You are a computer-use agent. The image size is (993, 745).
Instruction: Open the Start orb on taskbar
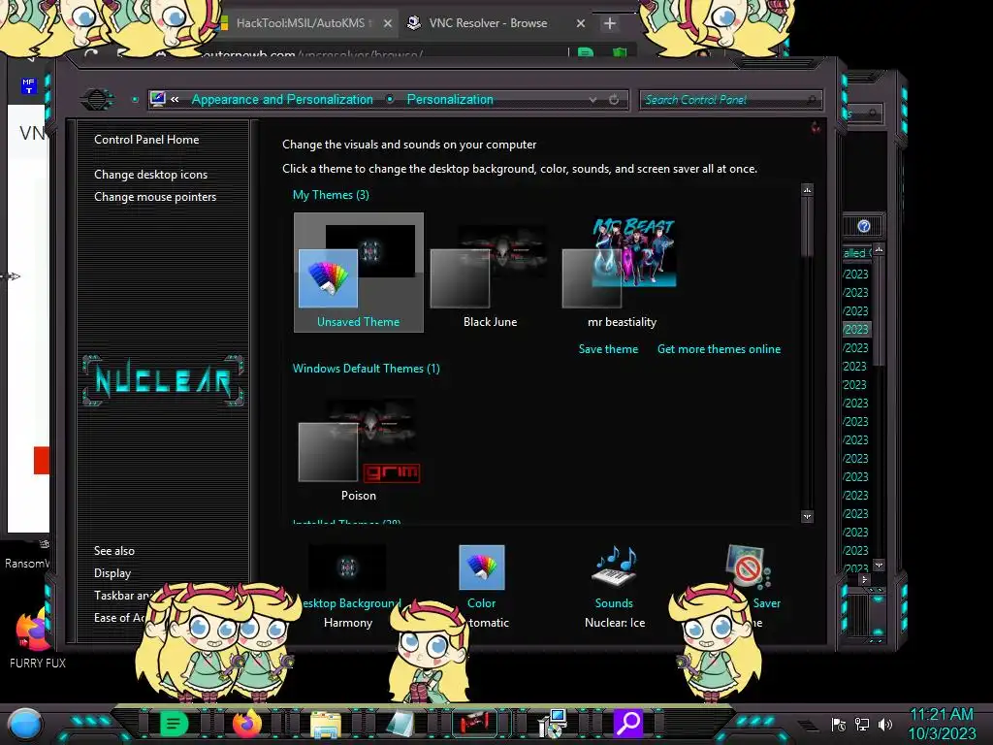click(x=25, y=725)
